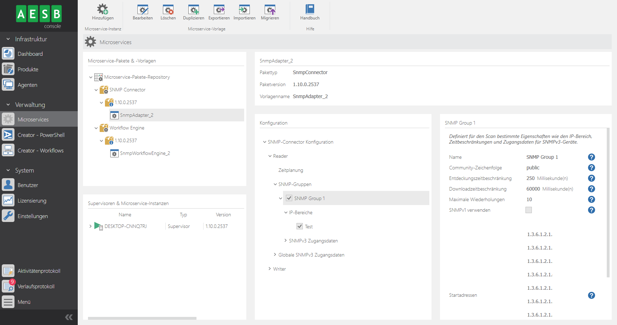Click the Exportieren toolbar icon
The width and height of the screenshot is (617, 325).
(219, 10)
